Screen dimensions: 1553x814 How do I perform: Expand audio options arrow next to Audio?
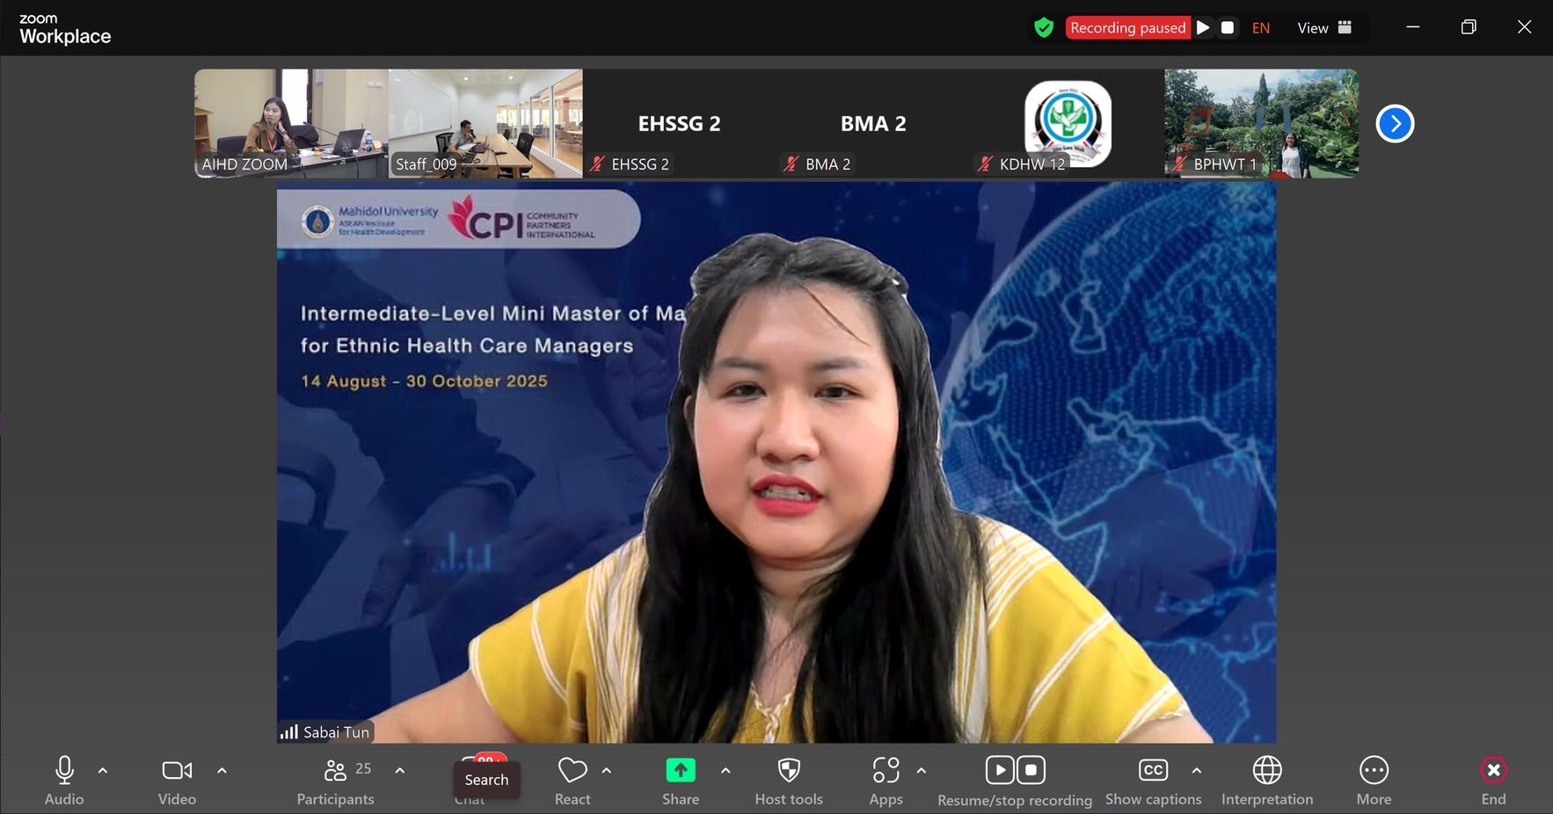(x=103, y=771)
